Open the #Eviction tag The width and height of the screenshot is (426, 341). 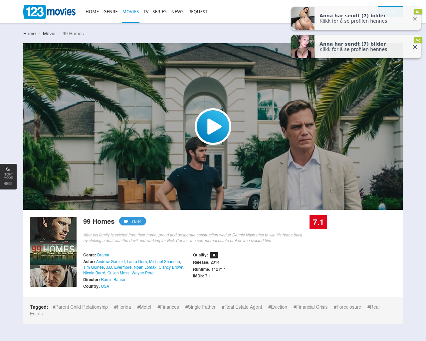point(278,307)
